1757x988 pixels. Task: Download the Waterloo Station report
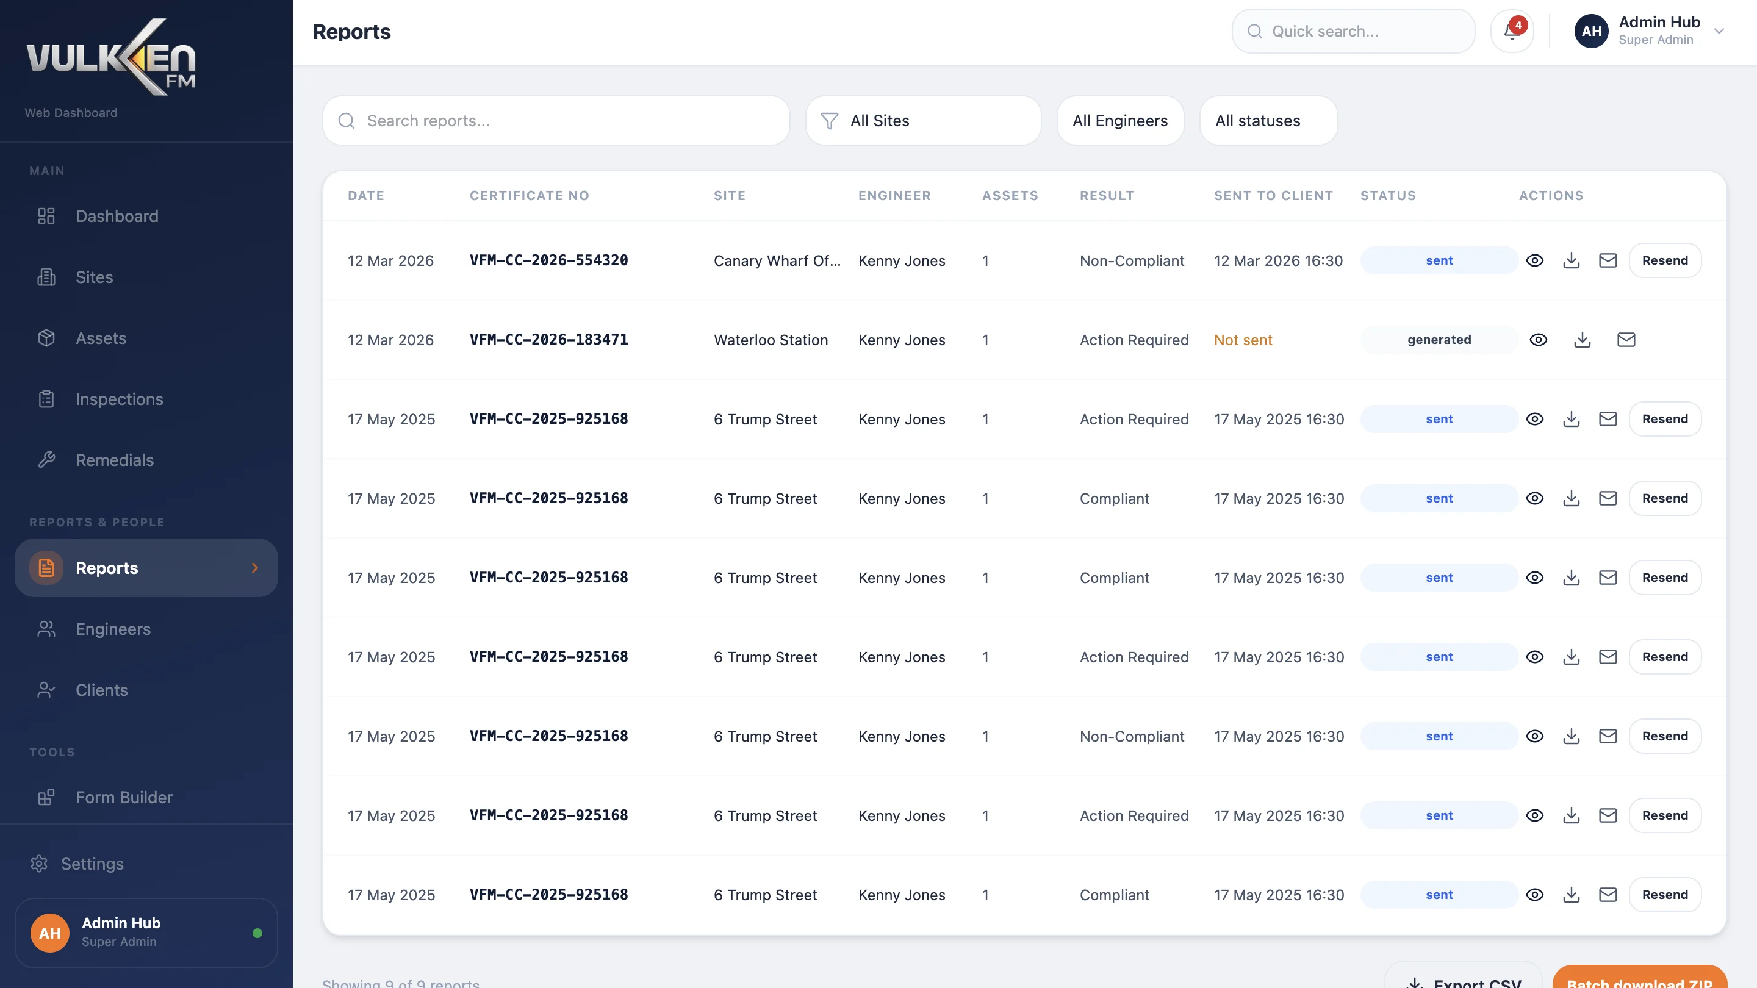pyautogui.click(x=1583, y=340)
